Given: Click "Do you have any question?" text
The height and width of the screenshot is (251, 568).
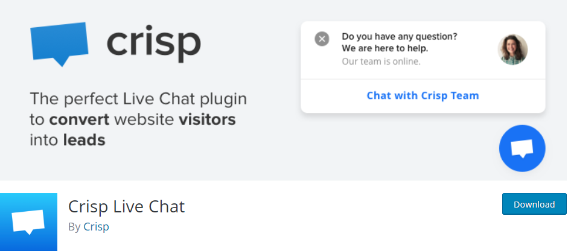Looking at the screenshot, I should (x=399, y=36).
